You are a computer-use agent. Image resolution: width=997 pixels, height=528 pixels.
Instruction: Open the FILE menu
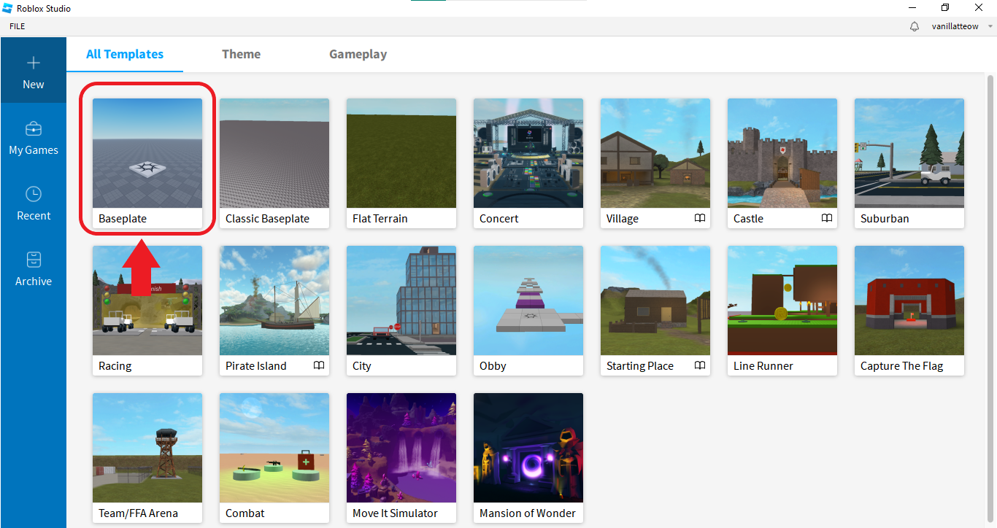coord(17,26)
